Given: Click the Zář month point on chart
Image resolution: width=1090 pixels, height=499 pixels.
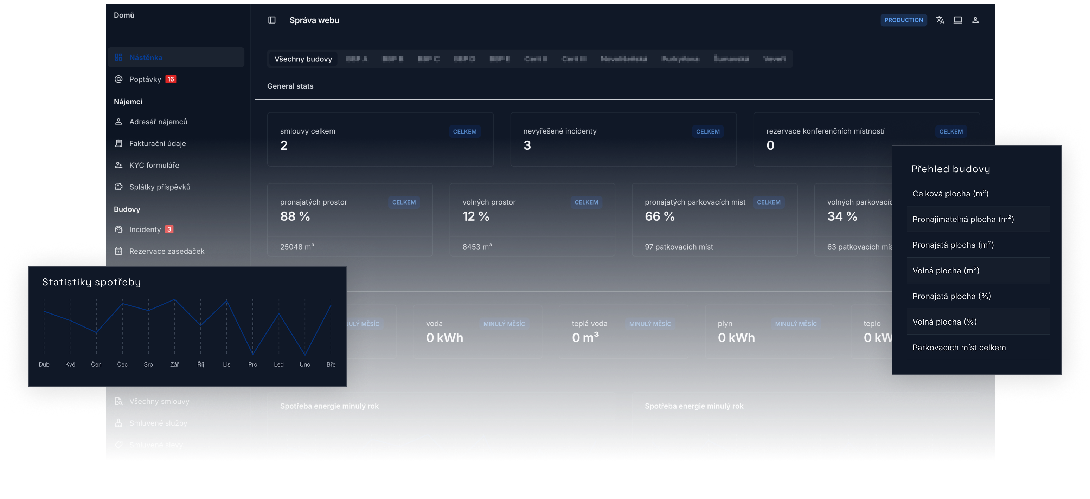Looking at the screenshot, I should (174, 300).
